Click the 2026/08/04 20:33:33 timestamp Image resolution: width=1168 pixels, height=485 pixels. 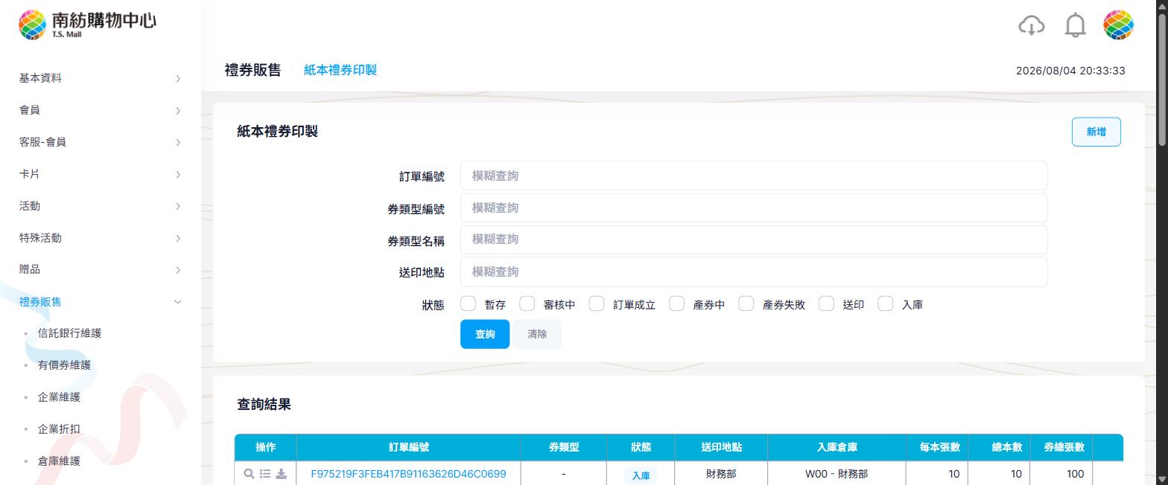click(x=1070, y=71)
